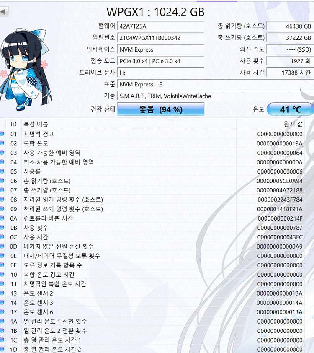314x353 pixels.
Task: Click status circle beside 복합 온도 attribute
Action: 3,143
